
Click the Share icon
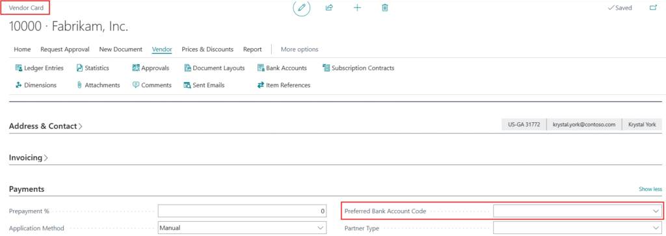[x=328, y=8]
